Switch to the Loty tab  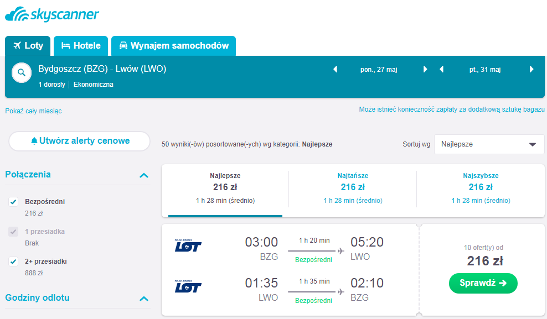coord(28,46)
